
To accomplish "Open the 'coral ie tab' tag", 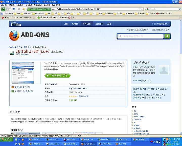I will (x=139, y=117).
